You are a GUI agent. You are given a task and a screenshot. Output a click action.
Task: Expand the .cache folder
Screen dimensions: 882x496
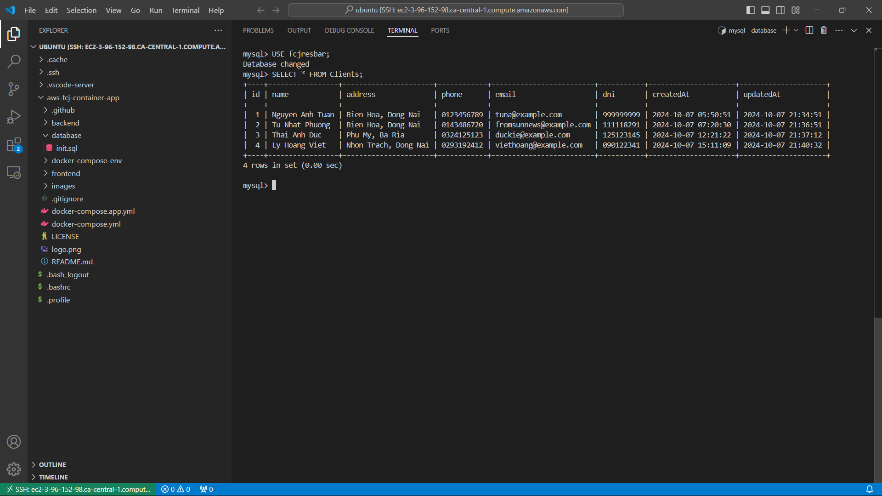click(x=130, y=60)
